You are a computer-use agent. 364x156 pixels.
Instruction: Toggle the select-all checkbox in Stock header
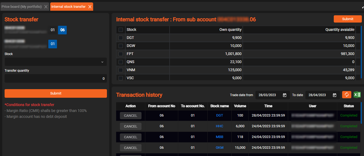tap(121, 30)
